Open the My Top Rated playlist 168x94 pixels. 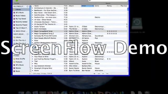click(x=21, y=19)
